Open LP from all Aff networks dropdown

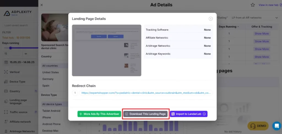tap(254, 18)
